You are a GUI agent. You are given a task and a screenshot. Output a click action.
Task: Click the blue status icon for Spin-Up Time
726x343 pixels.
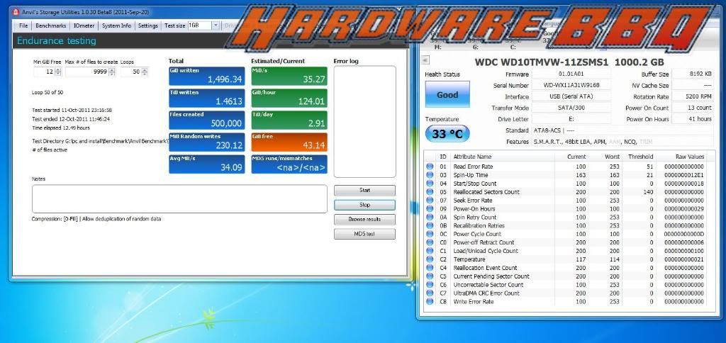(x=430, y=175)
